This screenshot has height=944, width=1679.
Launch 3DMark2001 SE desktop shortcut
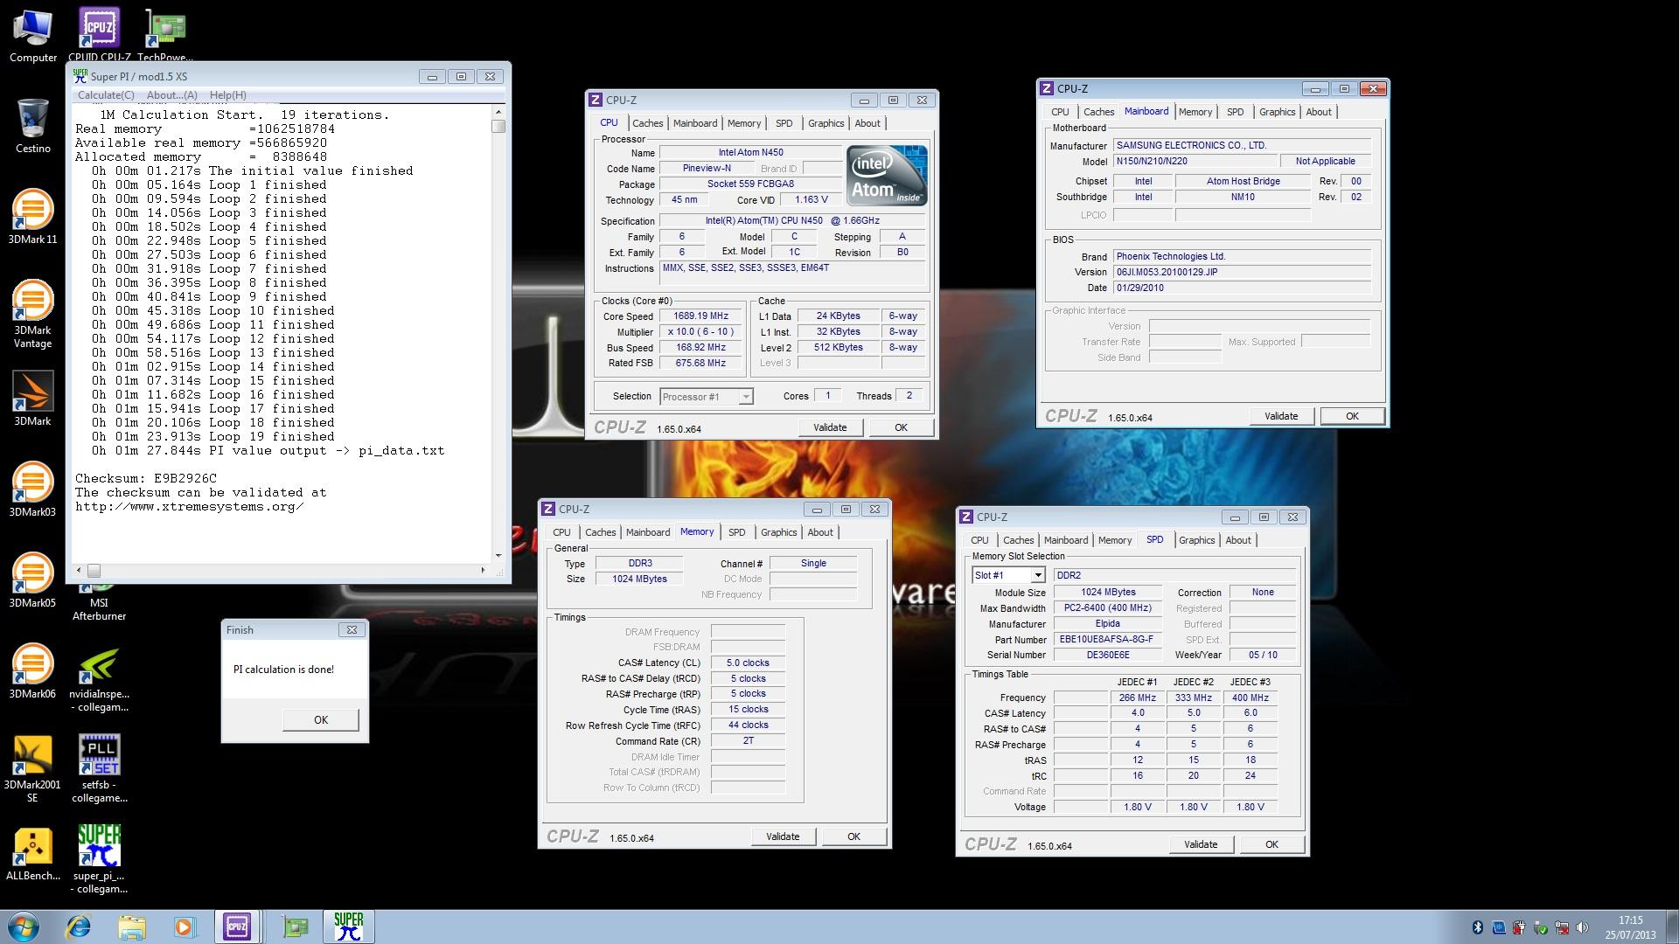[33, 768]
